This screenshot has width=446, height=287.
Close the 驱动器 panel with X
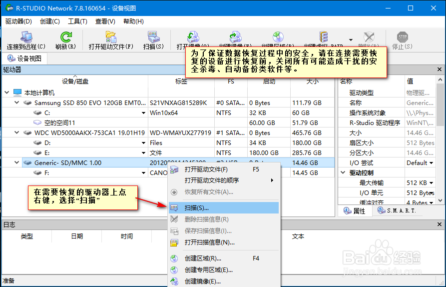point(440,69)
